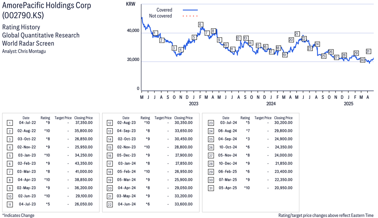This screenshot has width=378, height=218.
Task: Select chart marker 12 on the price chart
Action: (x=238, y=38)
